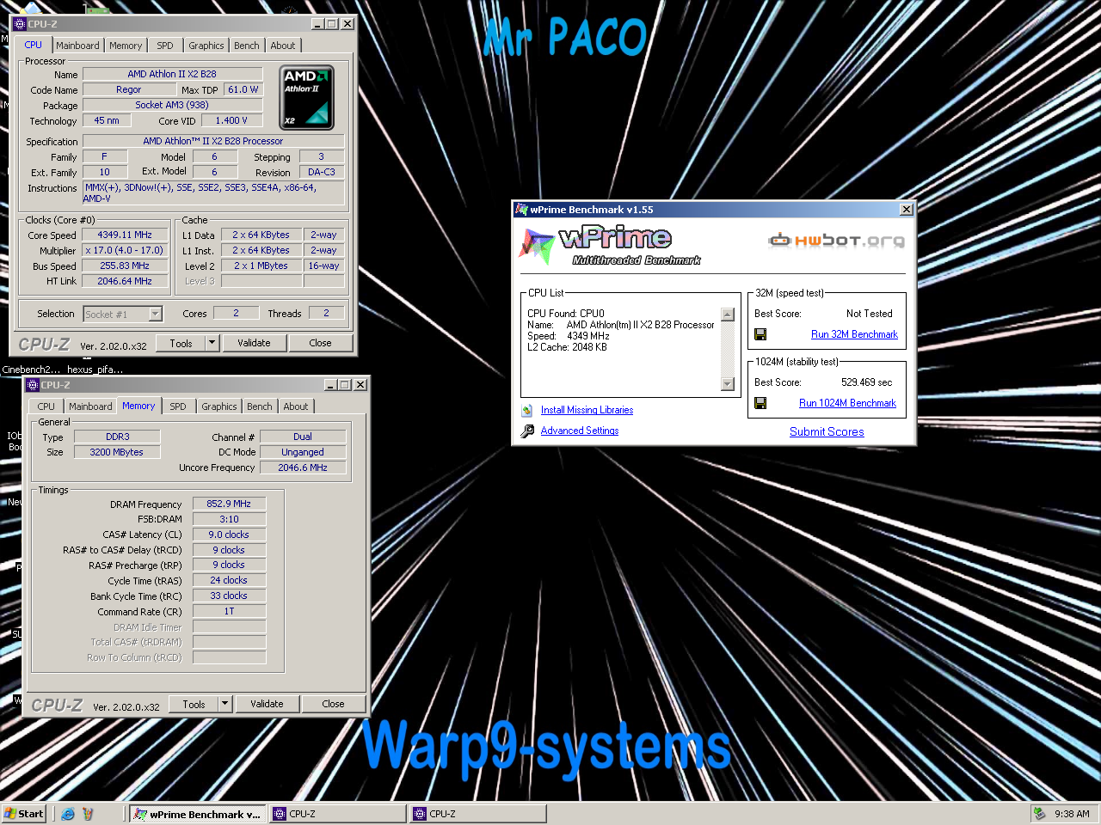
Task: Click Close button in top CPU-Z window
Action: coord(320,343)
